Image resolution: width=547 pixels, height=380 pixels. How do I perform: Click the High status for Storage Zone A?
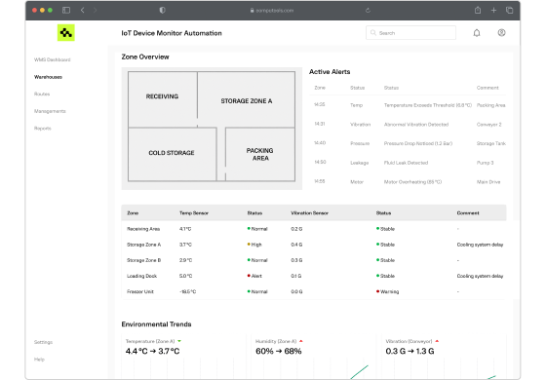[x=254, y=245]
